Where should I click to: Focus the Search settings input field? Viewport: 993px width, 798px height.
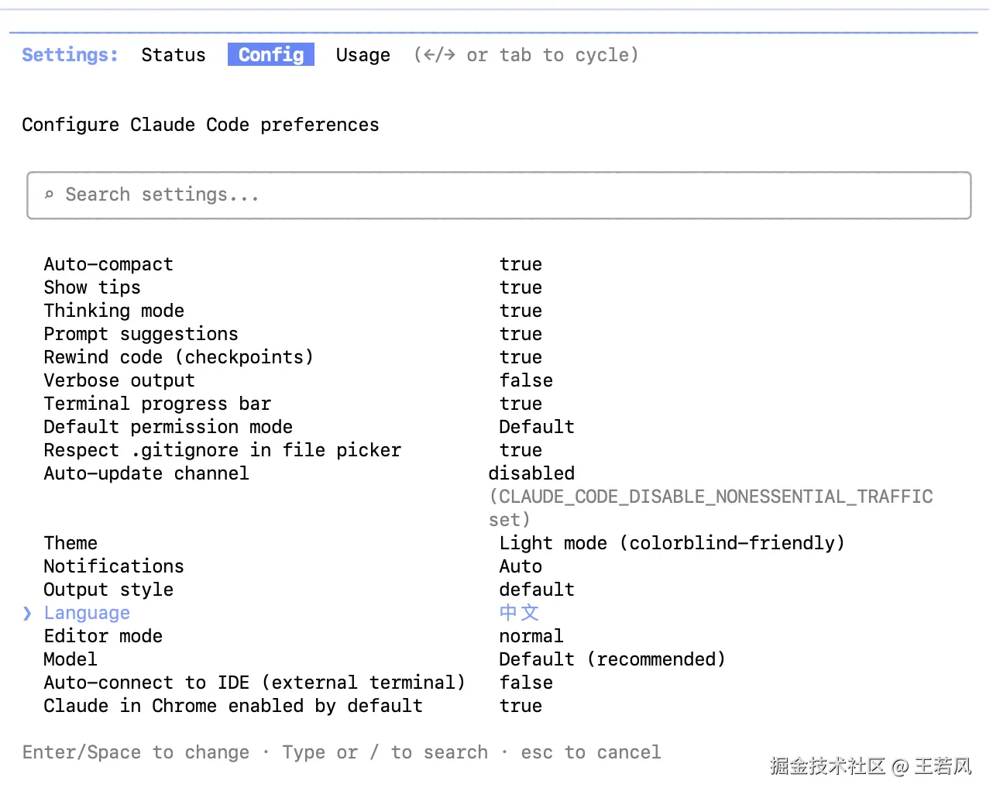click(x=499, y=195)
